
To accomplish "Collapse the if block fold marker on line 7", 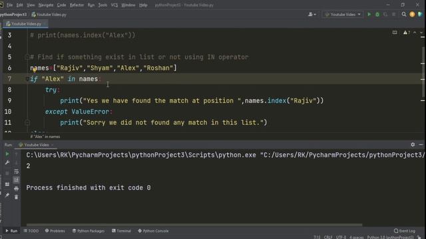I will [27, 79].
